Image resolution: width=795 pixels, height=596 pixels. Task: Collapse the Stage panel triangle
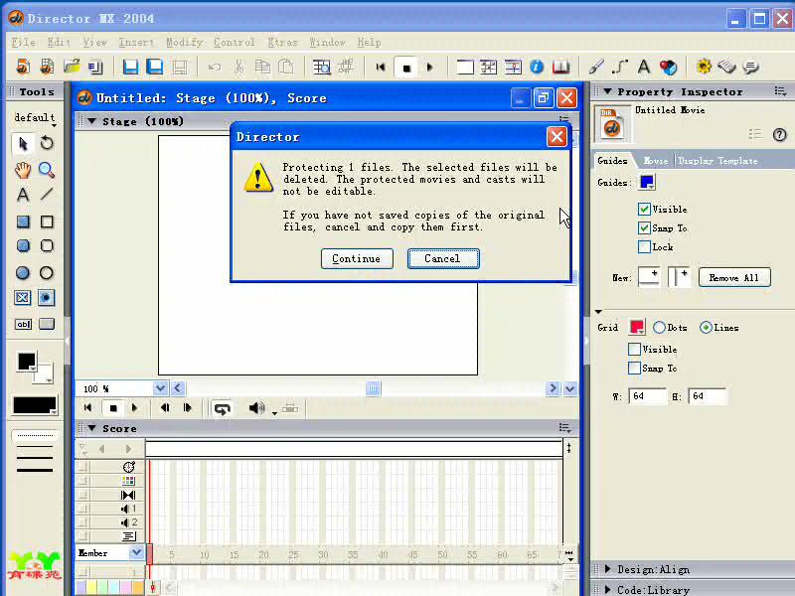click(x=91, y=121)
